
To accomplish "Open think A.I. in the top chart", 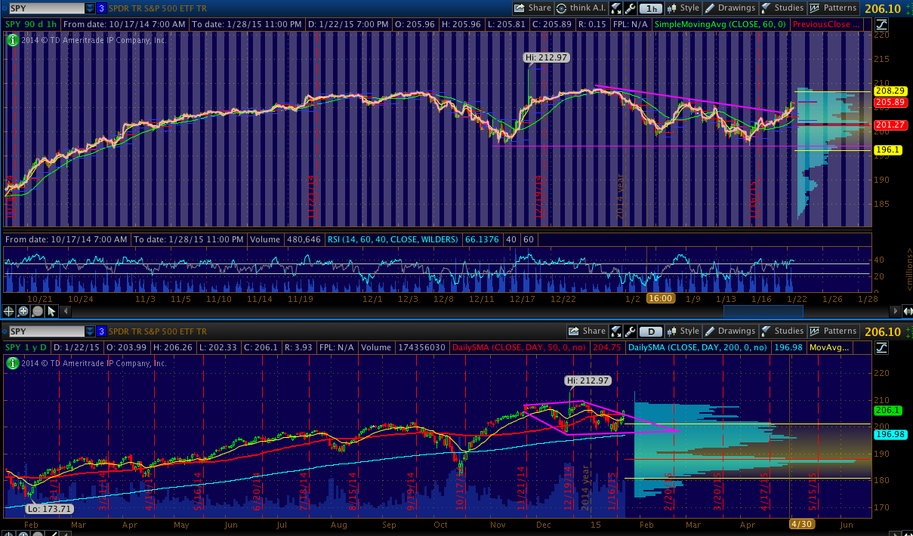I will tap(581, 8).
